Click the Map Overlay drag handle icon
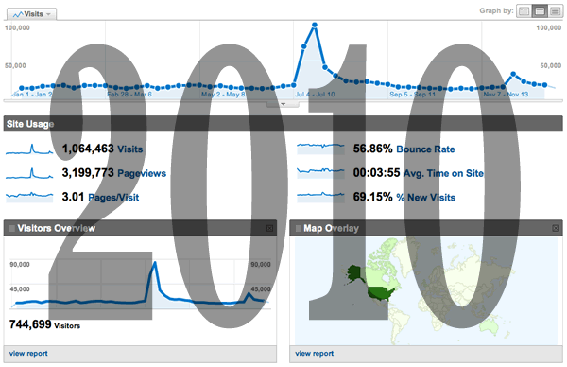Viewport: 567px width, 367px height. click(298, 228)
